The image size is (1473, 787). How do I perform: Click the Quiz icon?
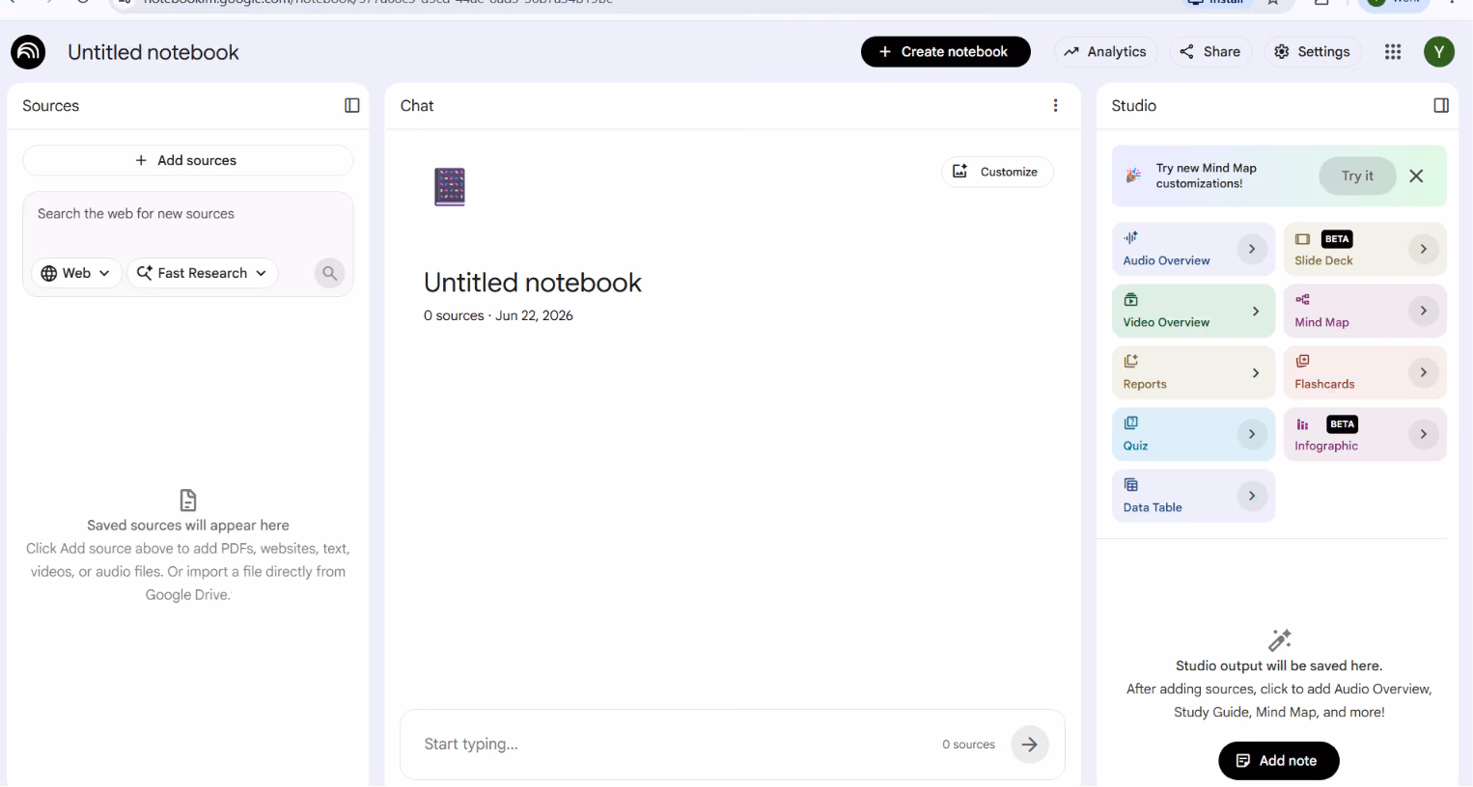click(1131, 422)
